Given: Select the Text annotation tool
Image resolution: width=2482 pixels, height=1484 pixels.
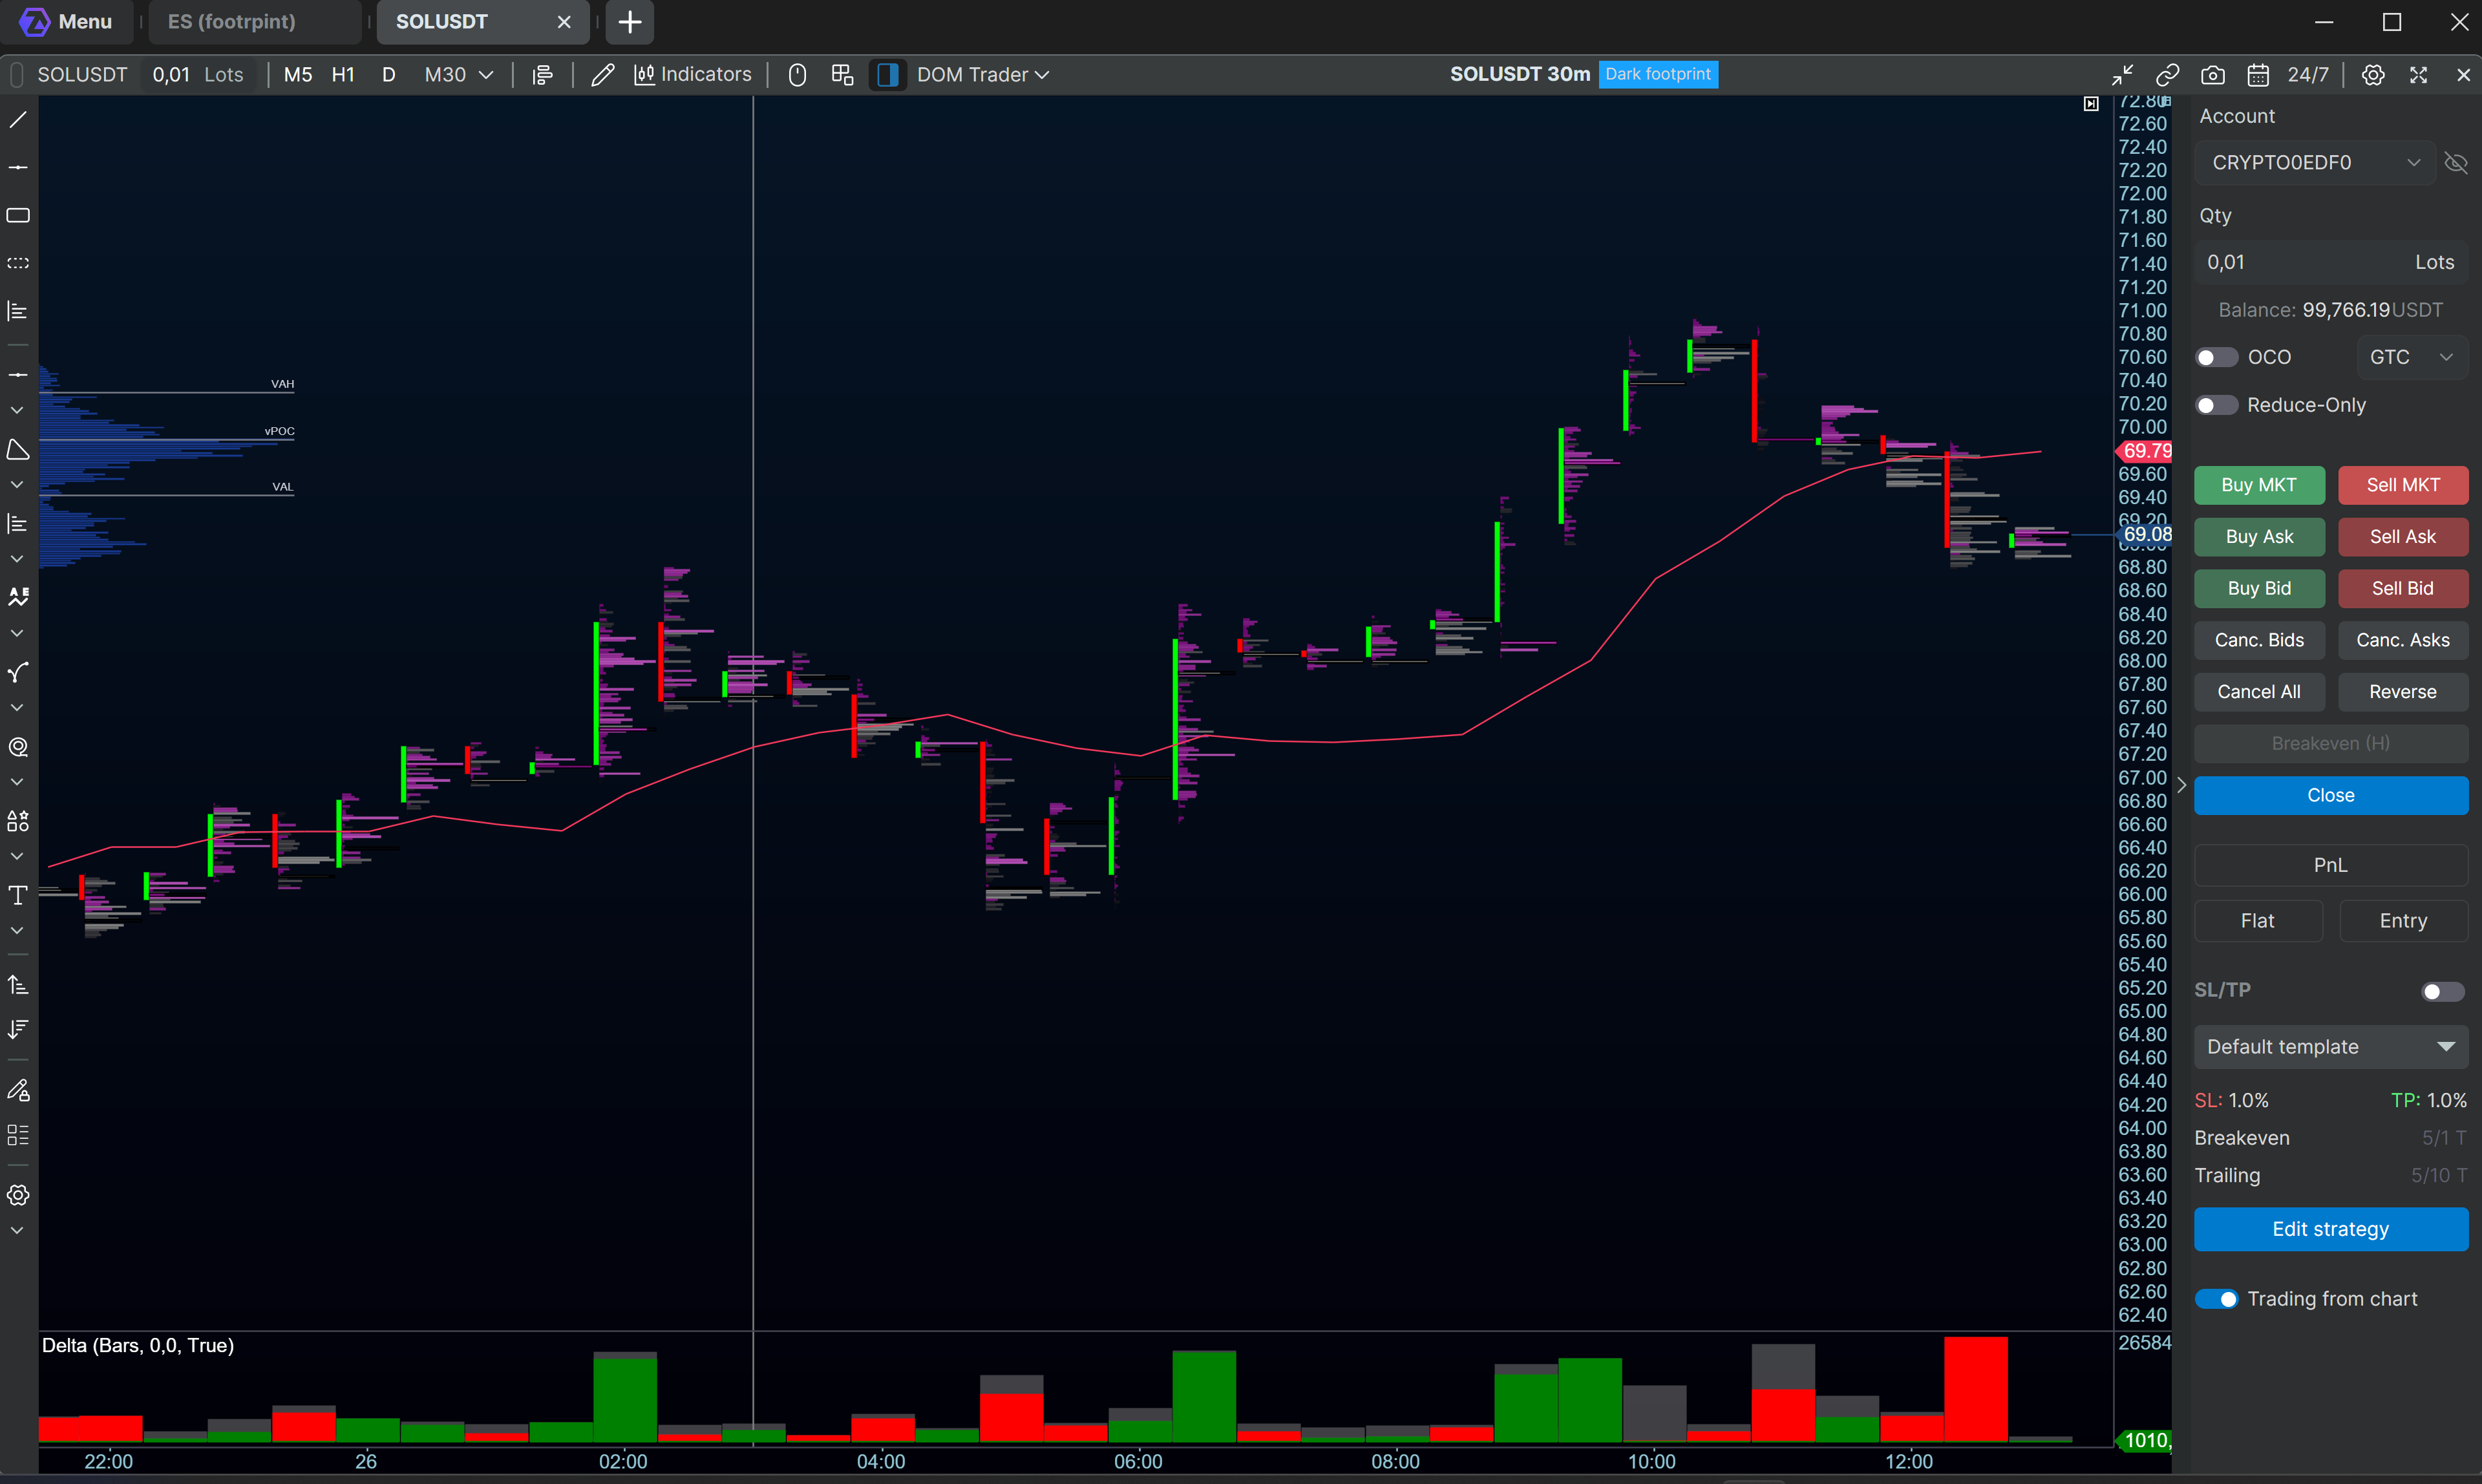Looking at the screenshot, I should [x=18, y=895].
